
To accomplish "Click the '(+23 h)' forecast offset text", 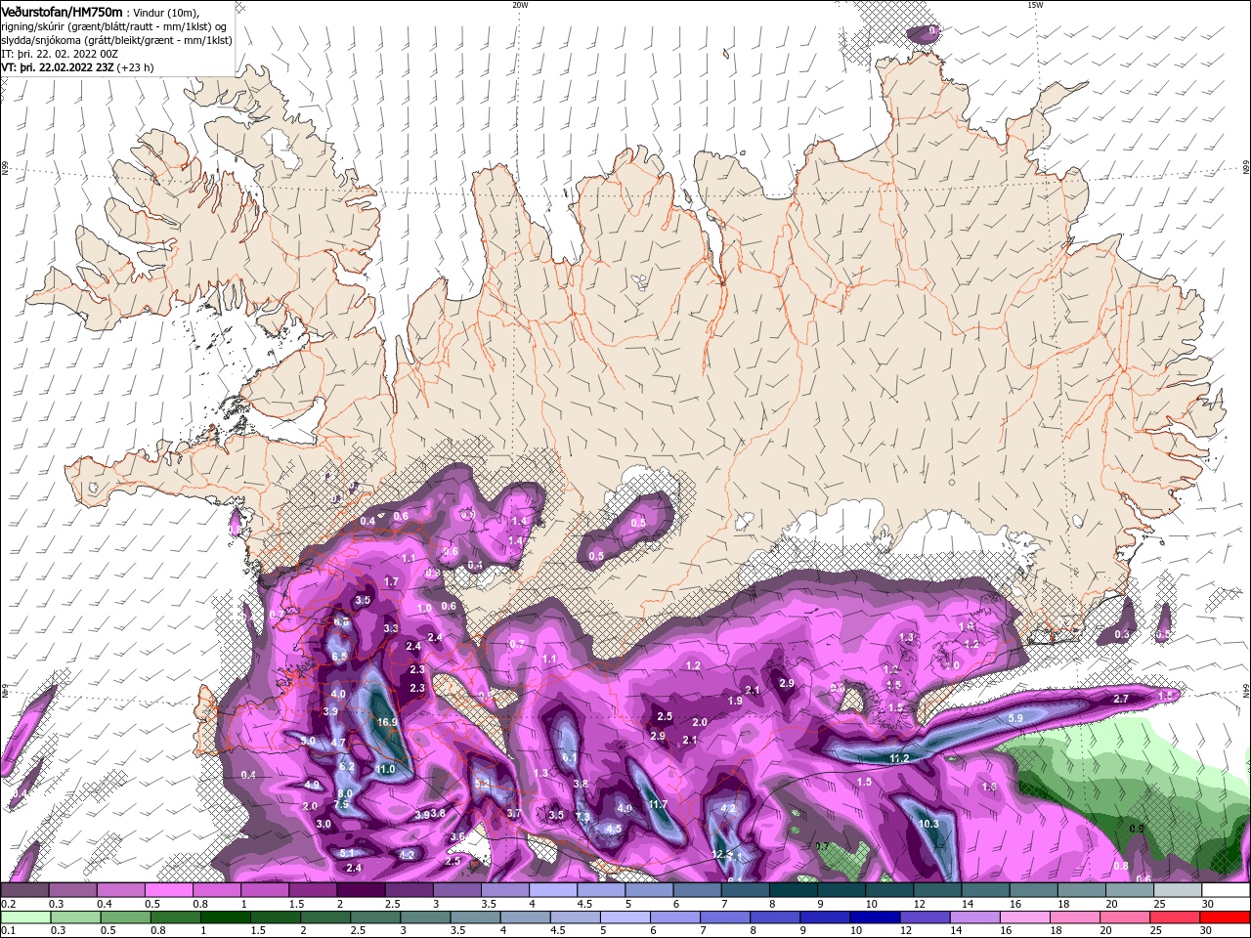I will [136, 67].
